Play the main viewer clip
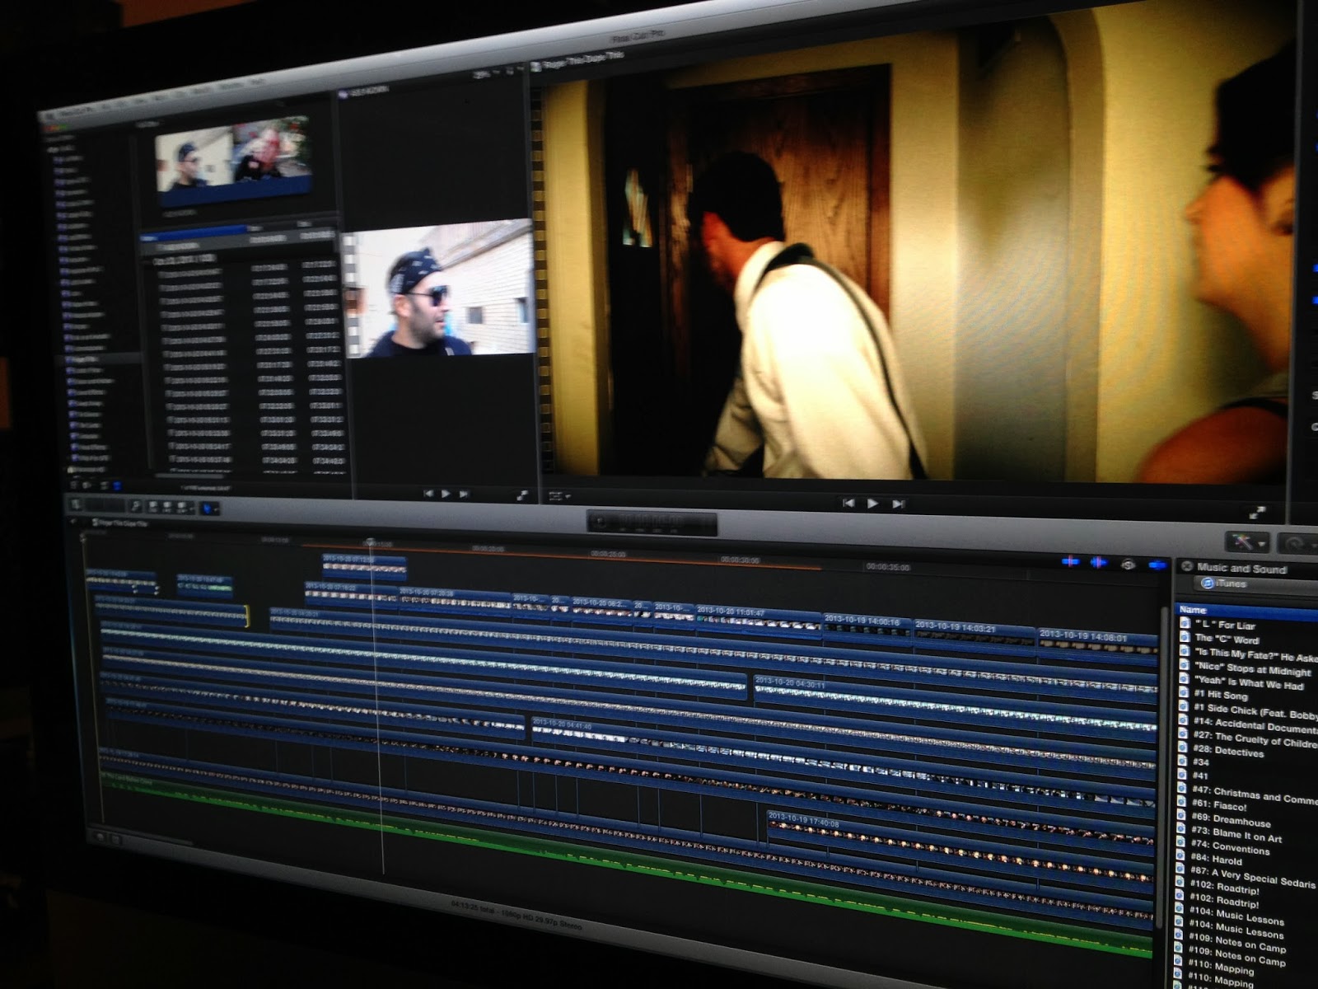This screenshot has width=1318, height=989. [872, 504]
